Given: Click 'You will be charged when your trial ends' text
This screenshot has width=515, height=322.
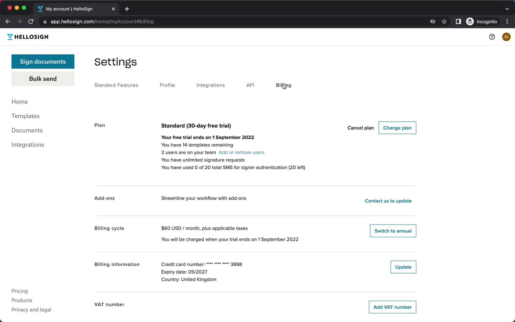Looking at the screenshot, I should click(x=230, y=239).
